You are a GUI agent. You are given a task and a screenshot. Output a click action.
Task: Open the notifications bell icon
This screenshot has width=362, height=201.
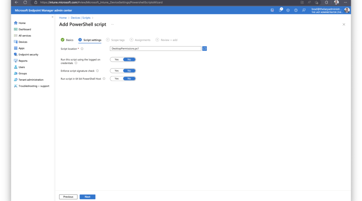[x=280, y=10]
